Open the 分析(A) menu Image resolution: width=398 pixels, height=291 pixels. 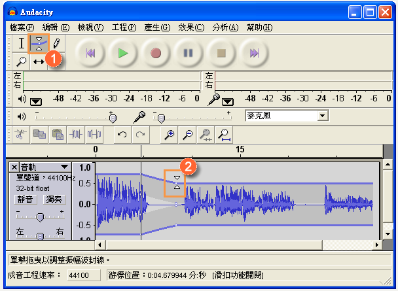tap(225, 27)
